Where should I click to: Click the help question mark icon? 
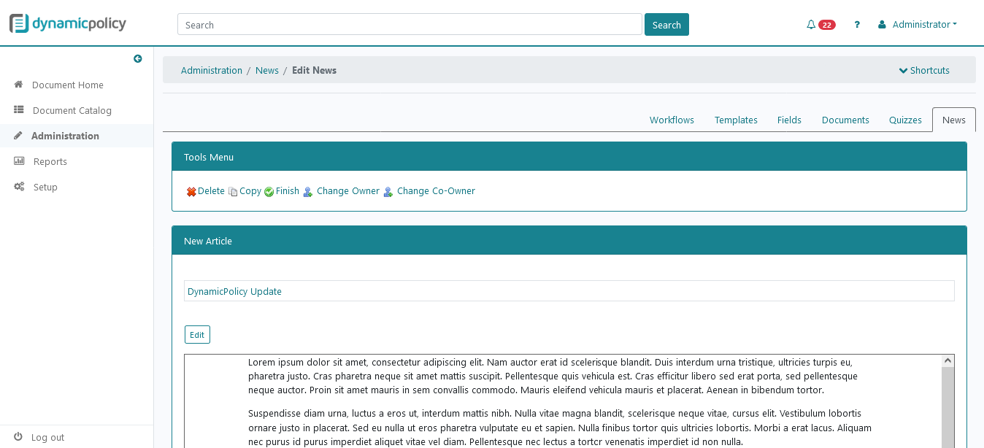click(857, 25)
